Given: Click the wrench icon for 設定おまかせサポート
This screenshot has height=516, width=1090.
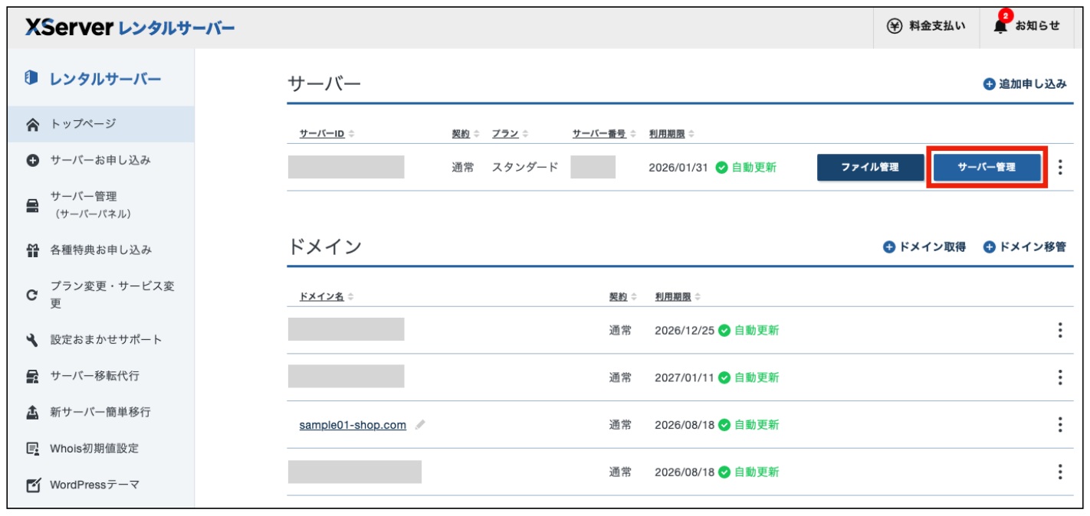Looking at the screenshot, I should click(32, 340).
